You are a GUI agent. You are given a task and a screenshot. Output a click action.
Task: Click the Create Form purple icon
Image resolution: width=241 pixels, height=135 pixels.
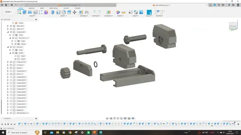coord(46,12)
